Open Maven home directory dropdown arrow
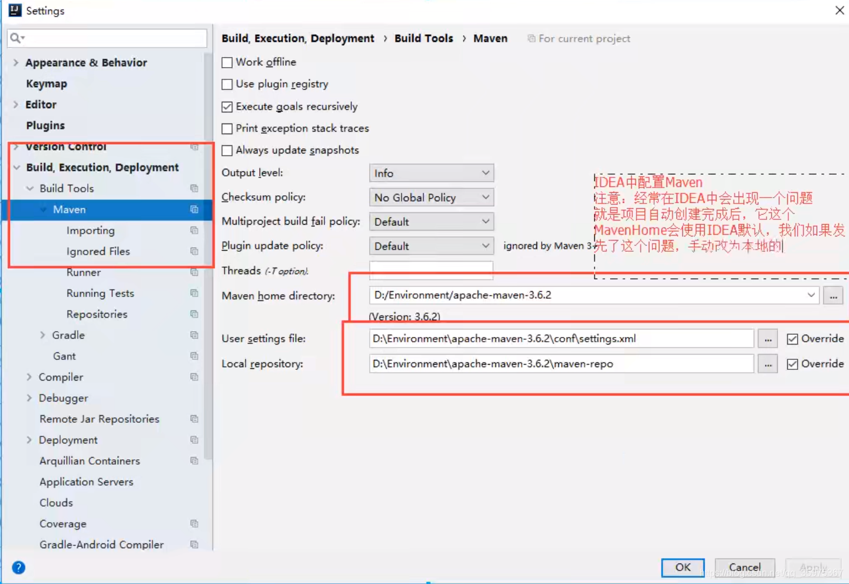The image size is (849, 584). 811,295
